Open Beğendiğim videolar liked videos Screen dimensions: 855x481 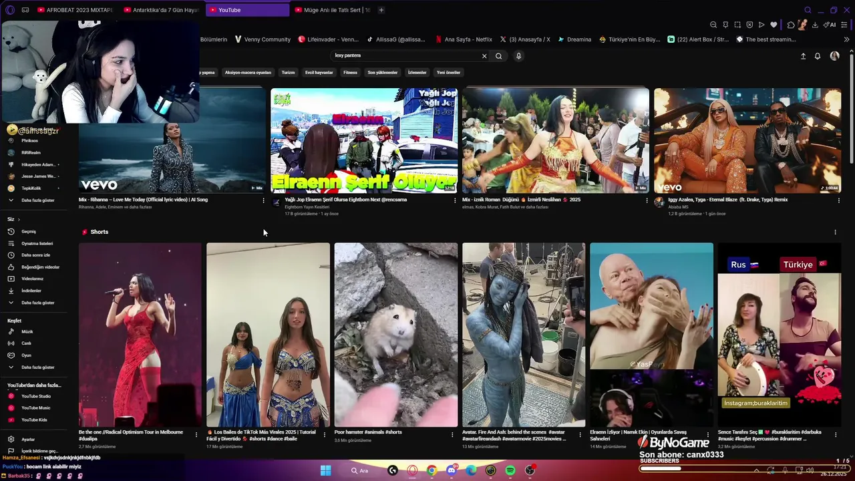(40, 267)
